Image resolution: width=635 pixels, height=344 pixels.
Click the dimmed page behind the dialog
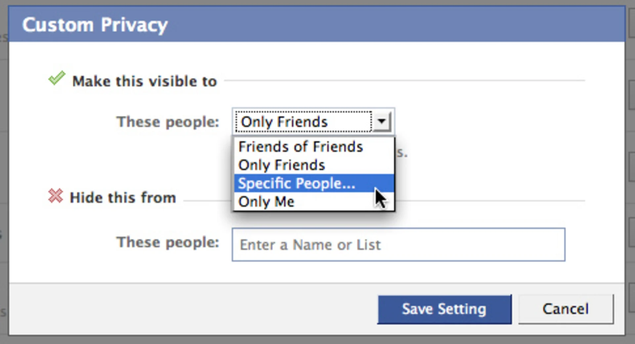(x=3, y=165)
